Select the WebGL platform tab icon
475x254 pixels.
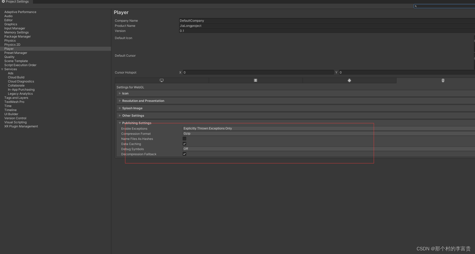pyautogui.click(x=443, y=80)
